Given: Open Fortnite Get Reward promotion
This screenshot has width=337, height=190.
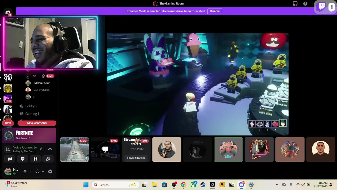Looking at the screenshot, I should tap(29, 135).
